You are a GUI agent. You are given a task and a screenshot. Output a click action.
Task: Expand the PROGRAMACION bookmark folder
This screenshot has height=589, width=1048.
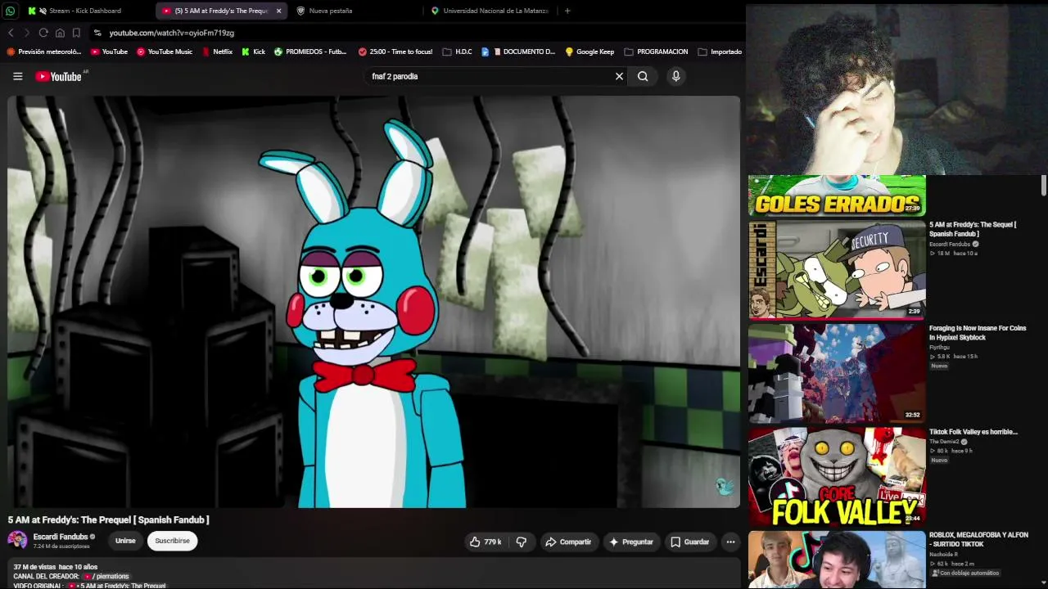[656, 52]
